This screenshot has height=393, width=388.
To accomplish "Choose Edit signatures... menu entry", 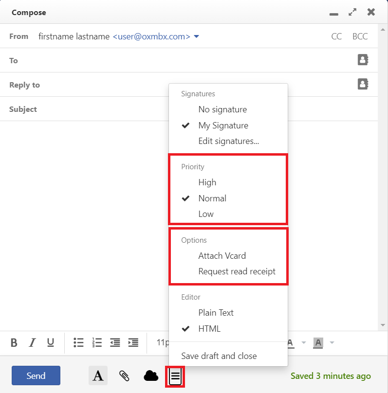I will point(228,142).
